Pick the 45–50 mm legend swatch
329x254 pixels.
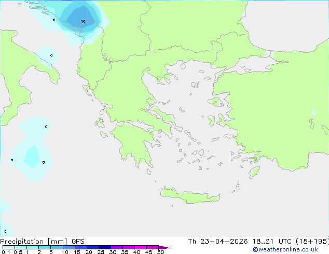point(153,247)
